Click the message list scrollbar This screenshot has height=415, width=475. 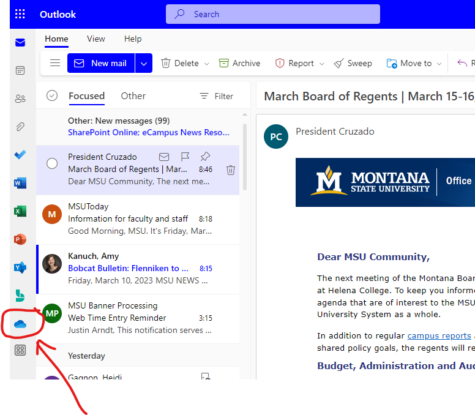point(245,157)
